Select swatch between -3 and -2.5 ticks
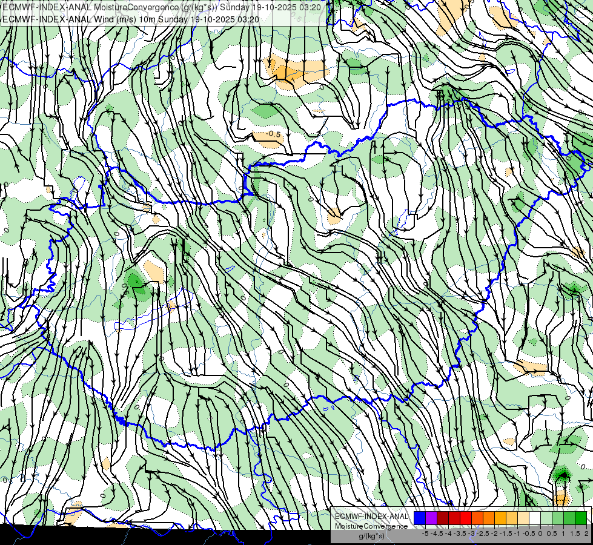 pos(477,518)
